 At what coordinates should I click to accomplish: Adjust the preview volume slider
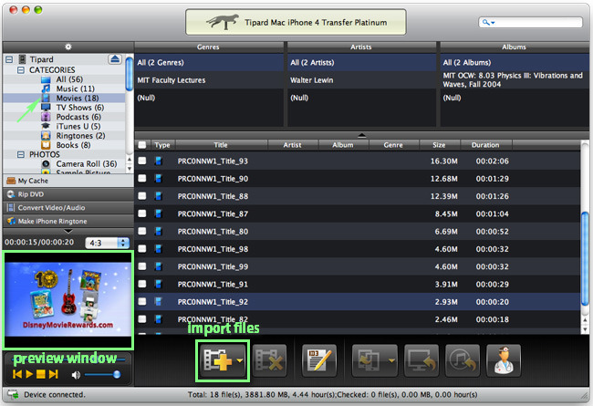(x=102, y=375)
